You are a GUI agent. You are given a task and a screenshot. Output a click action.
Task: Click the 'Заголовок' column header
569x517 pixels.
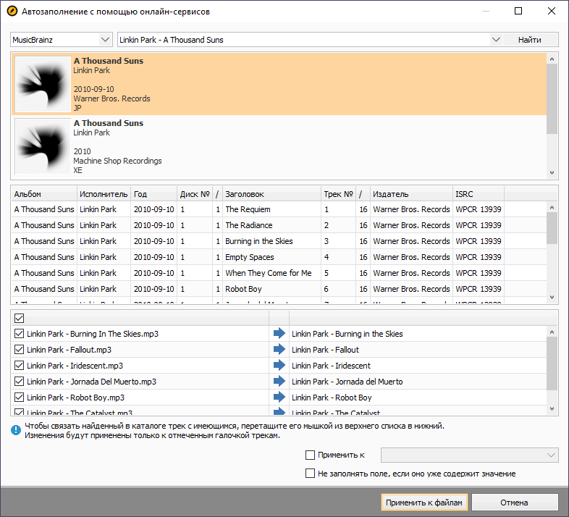(x=271, y=194)
